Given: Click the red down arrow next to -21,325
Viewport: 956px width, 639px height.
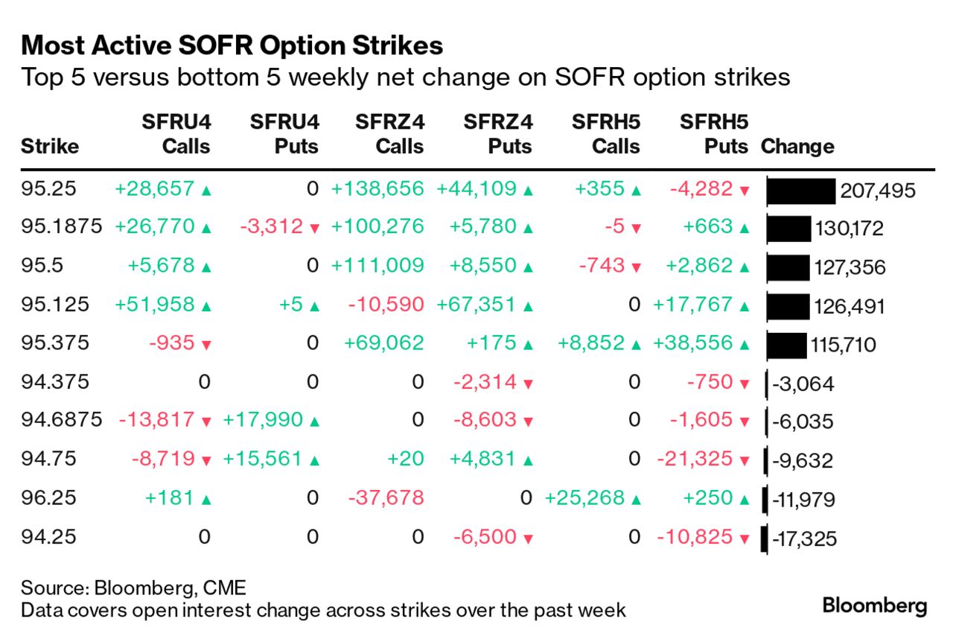Looking at the screenshot, I should pos(744,461).
